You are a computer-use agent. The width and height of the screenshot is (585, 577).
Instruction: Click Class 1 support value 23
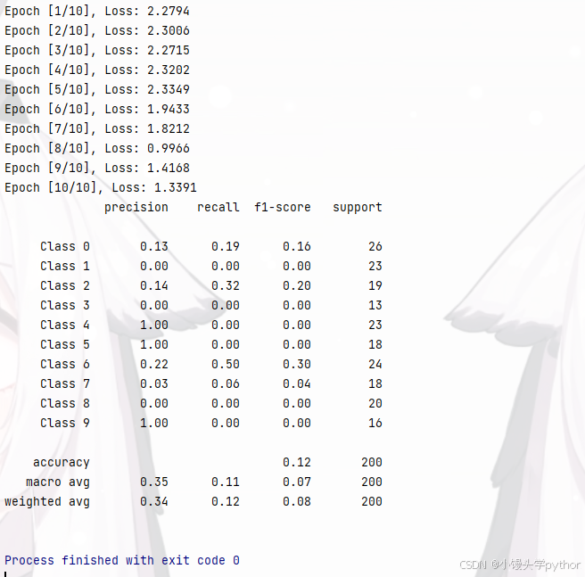pos(375,266)
